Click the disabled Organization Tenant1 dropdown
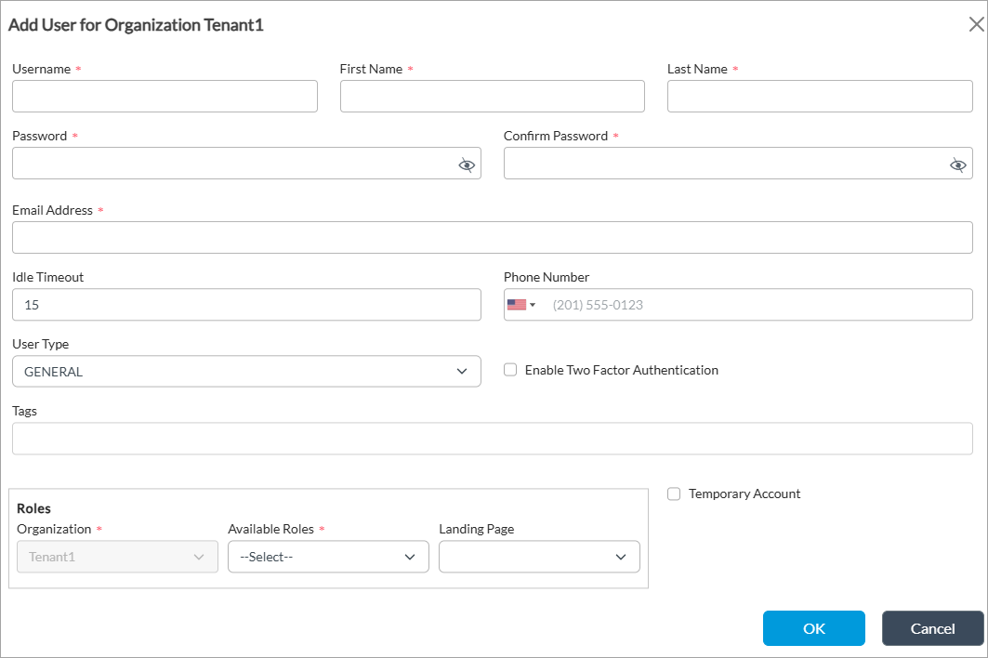This screenshot has width=988, height=658. pyautogui.click(x=117, y=557)
